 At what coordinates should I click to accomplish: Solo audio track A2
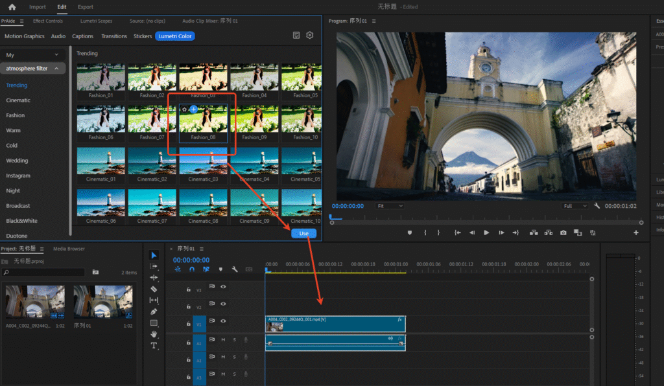(234, 356)
